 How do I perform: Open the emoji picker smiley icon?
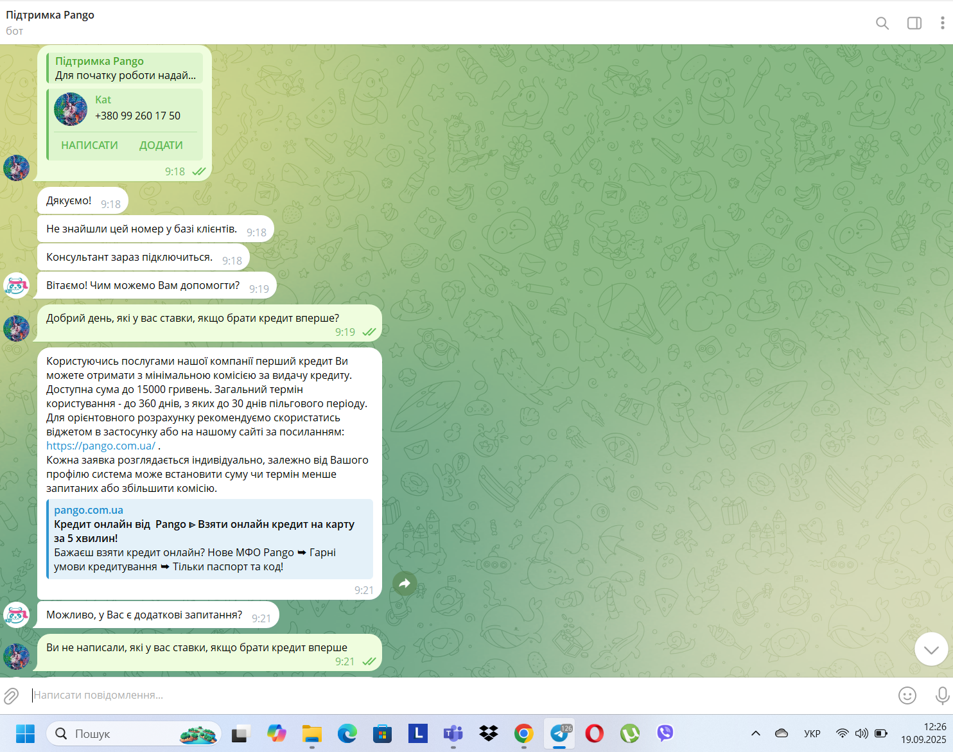907,695
